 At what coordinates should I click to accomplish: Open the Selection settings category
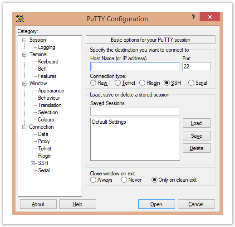[x=48, y=112]
